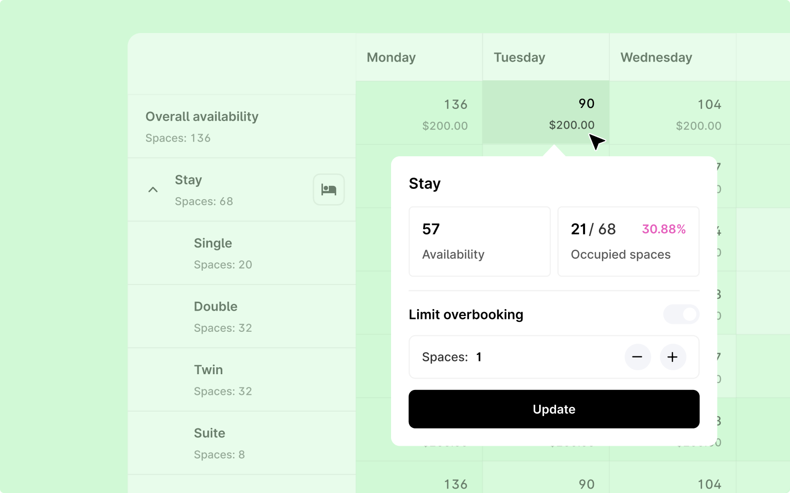Click the bed icon beside Stay
Screen dimensions: 790x493
pos(329,190)
